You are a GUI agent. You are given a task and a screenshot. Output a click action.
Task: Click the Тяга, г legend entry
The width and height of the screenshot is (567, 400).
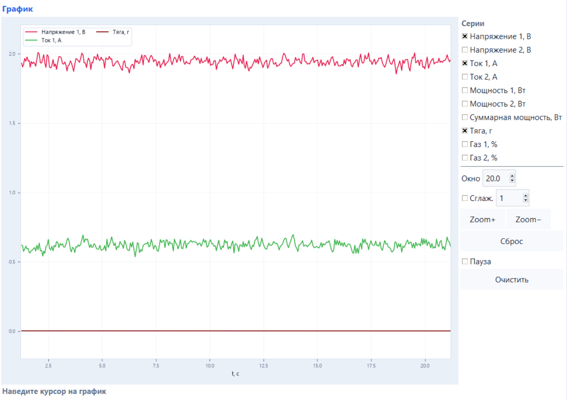click(113, 32)
